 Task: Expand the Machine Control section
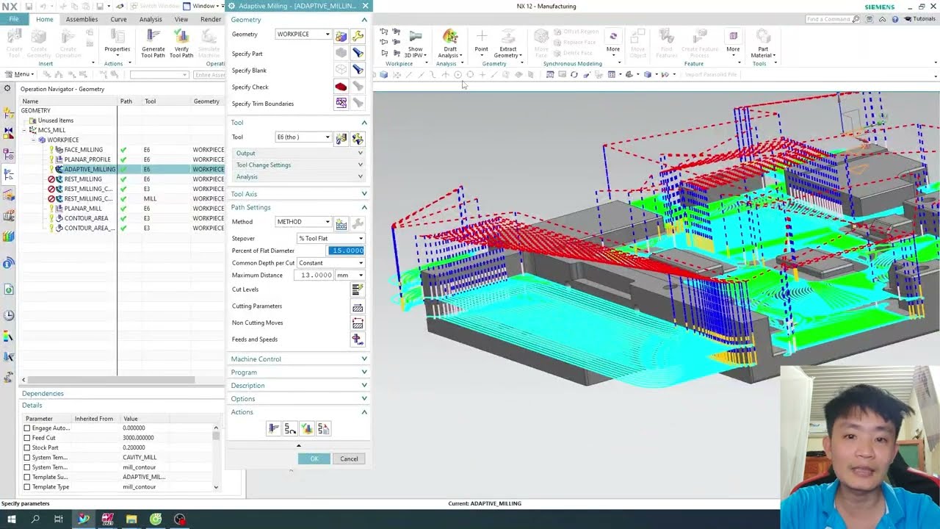[x=297, y=359]
